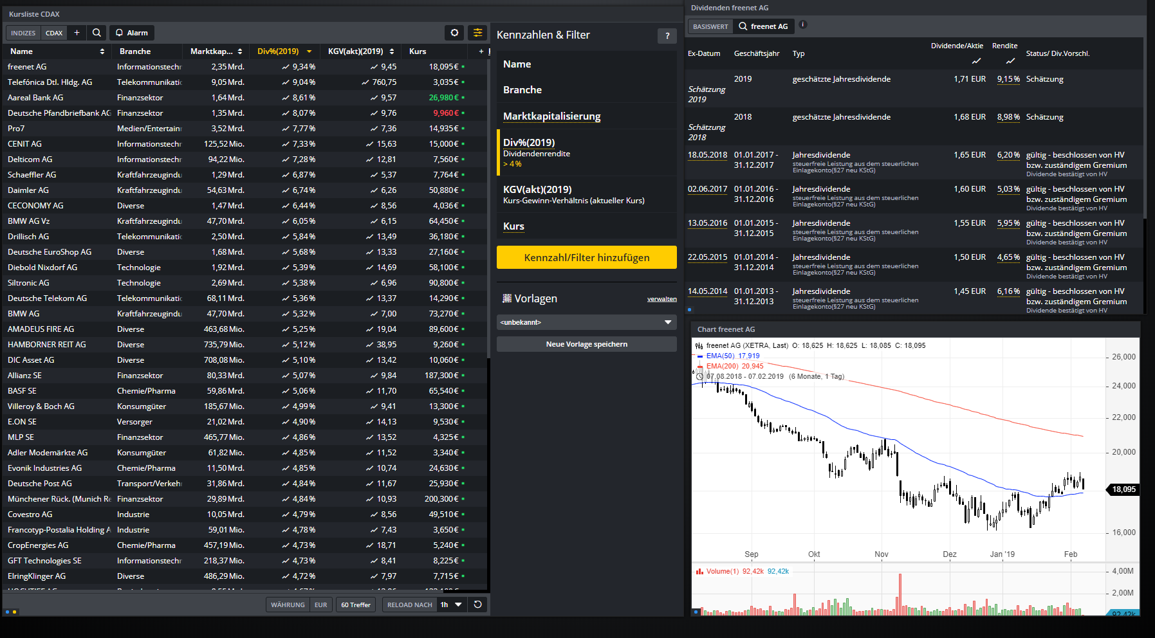The height and width of the screenshot is (638, 1155).
Task: Click the Alarm bell button
Action: click(x=132, y=33)
